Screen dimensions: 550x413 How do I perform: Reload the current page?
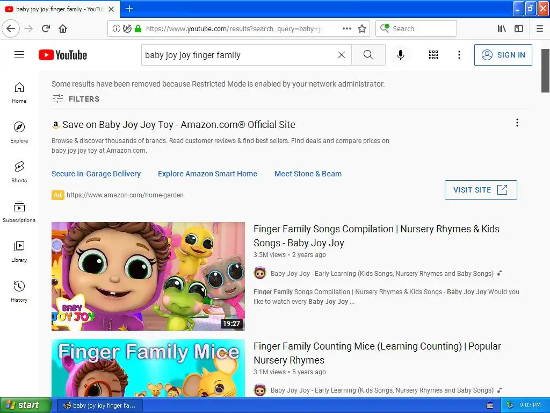[x=46, y=29]
